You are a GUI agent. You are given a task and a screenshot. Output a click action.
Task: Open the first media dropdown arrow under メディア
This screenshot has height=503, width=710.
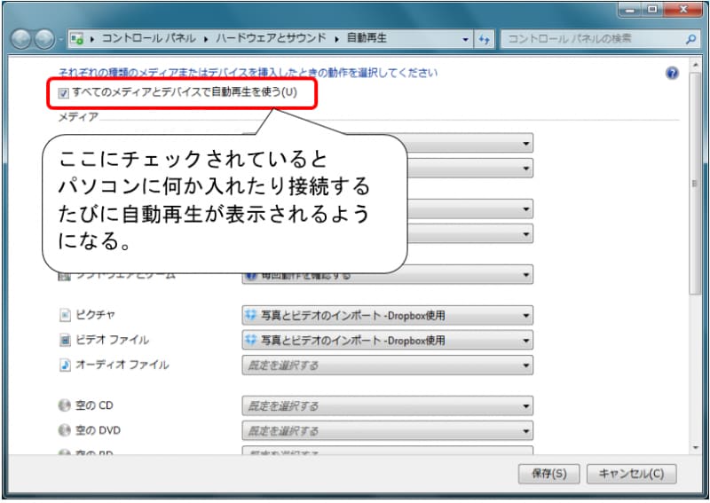[x=525, y=144]
